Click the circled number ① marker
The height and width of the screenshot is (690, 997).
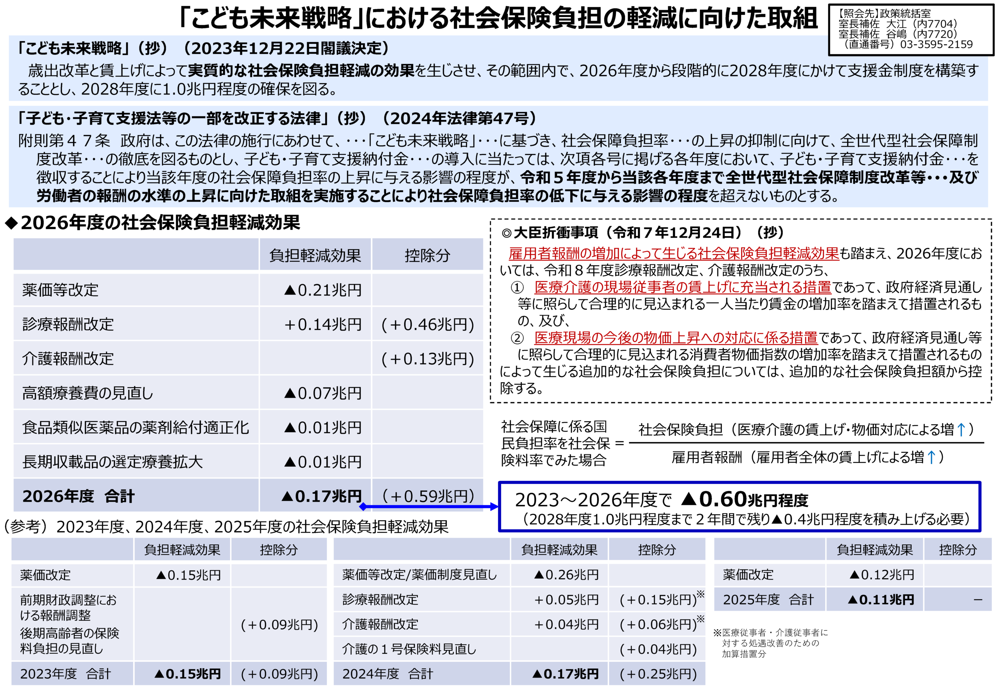[517, 287]
